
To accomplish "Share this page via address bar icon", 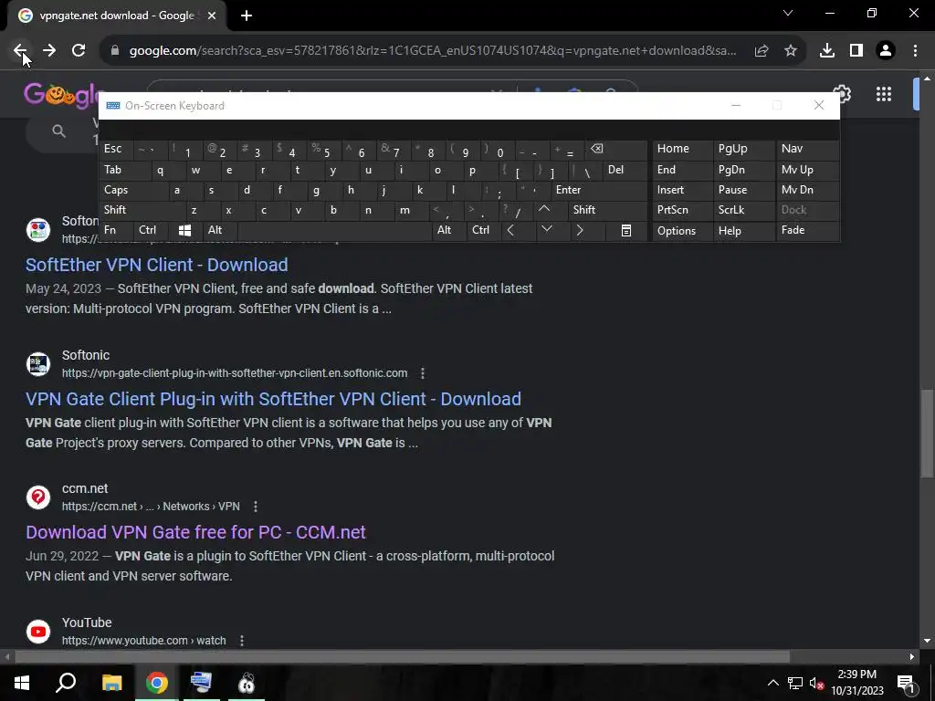I will [x=762, y=51].
